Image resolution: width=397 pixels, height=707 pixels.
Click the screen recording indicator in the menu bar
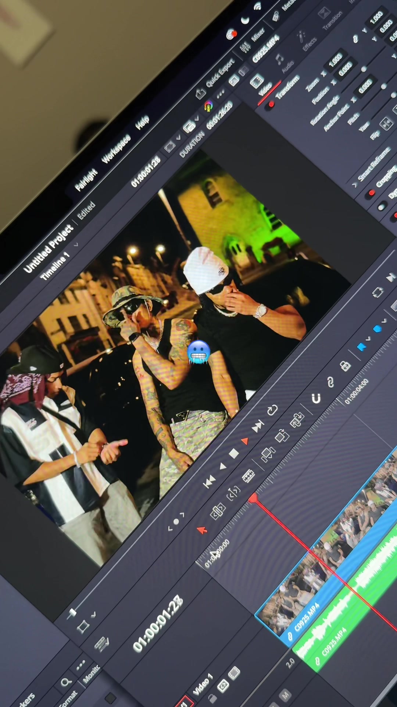[231, 34]
